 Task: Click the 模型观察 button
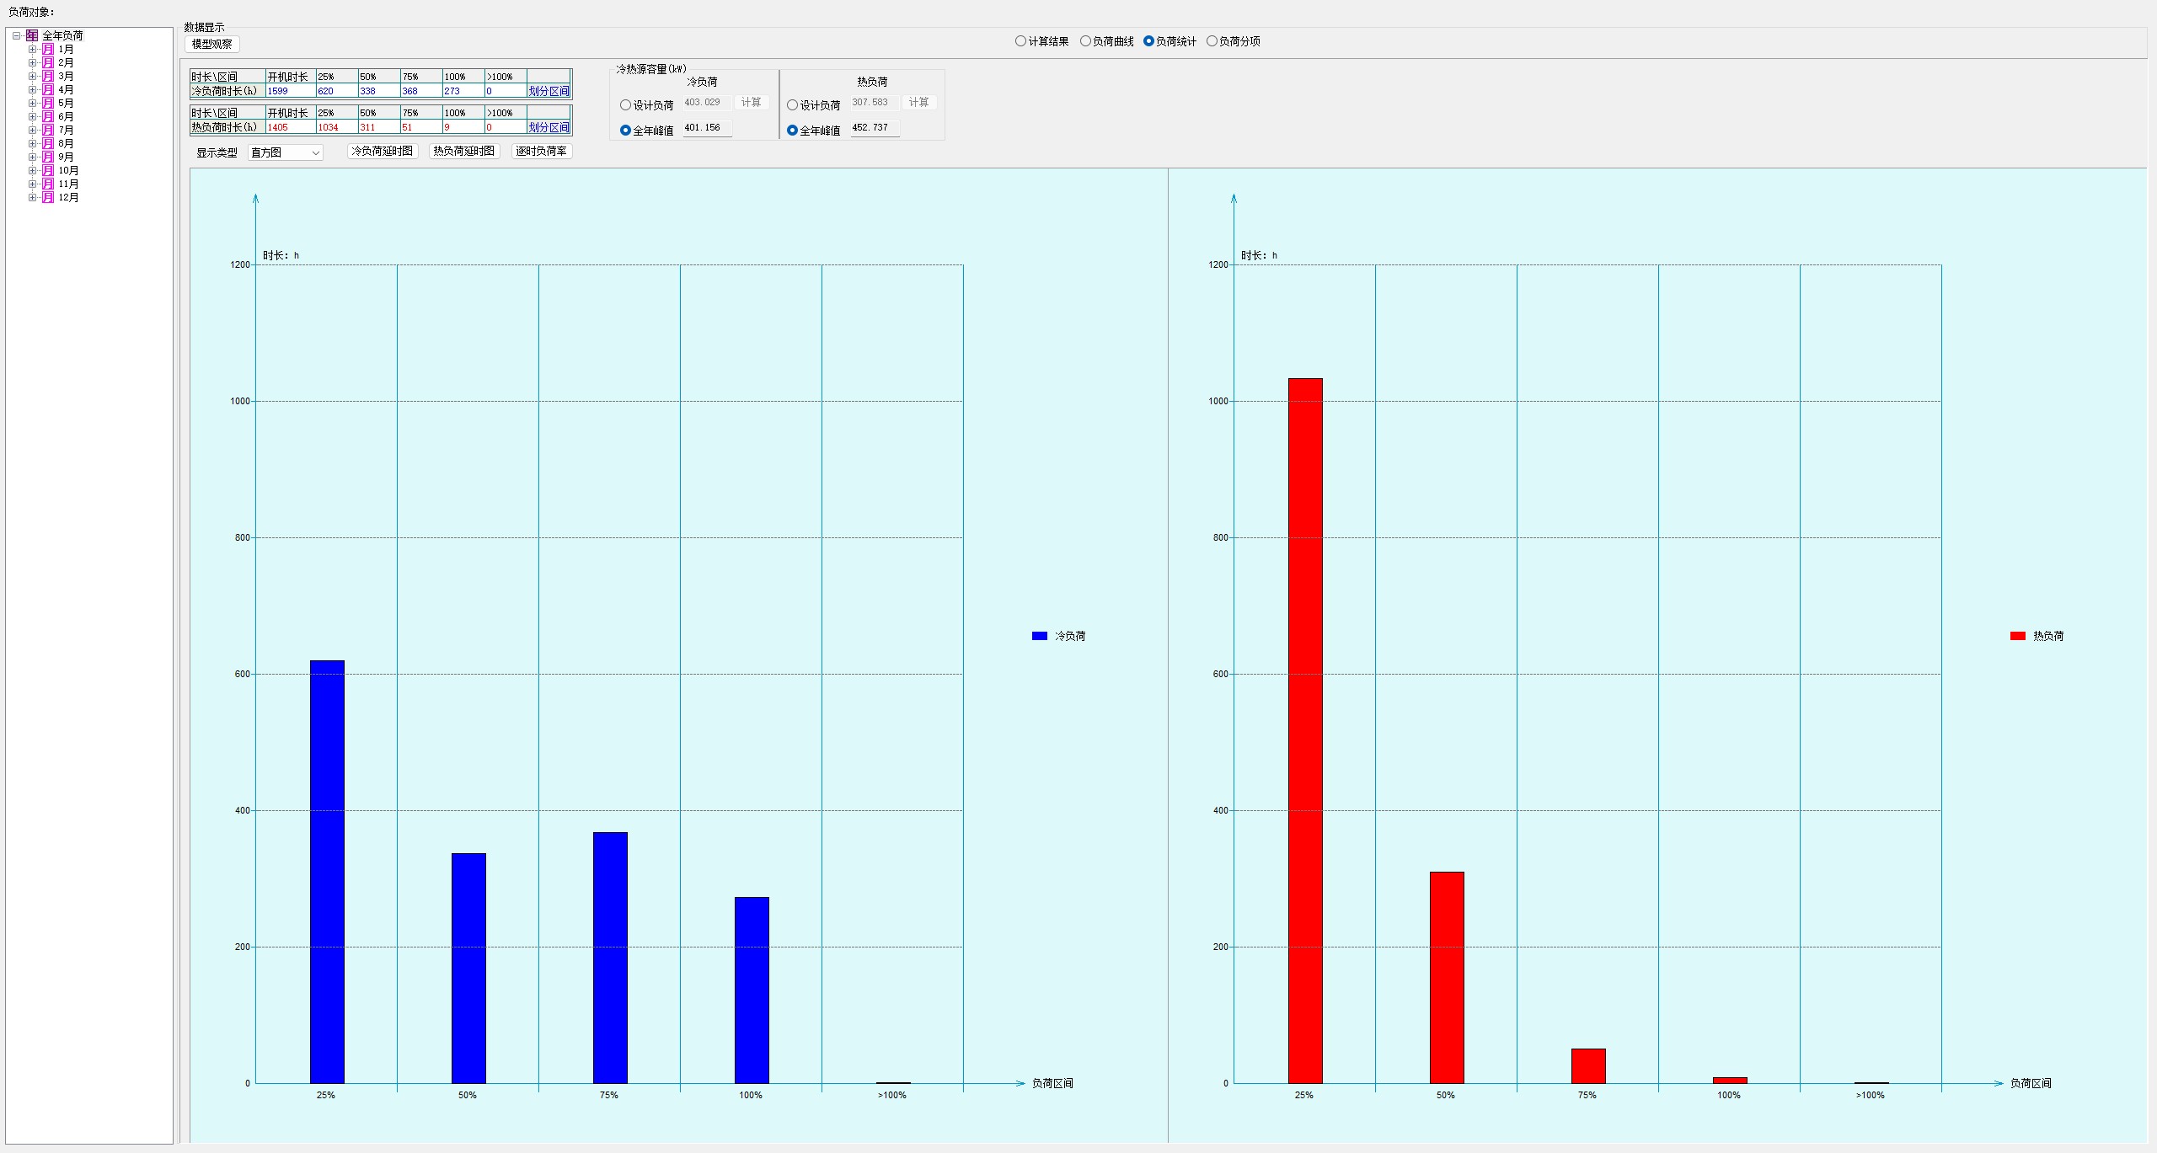(211, 44)
